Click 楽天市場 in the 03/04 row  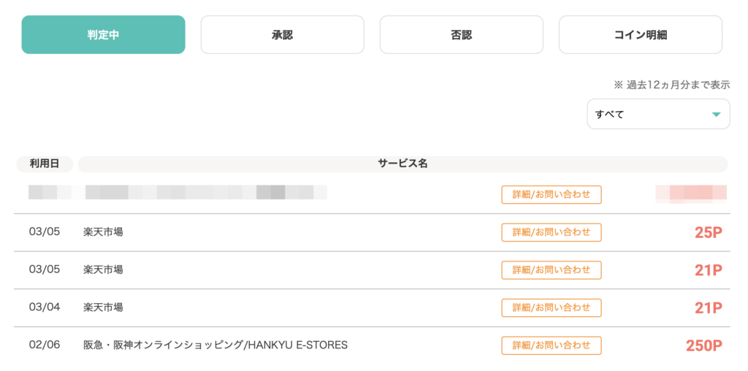(103, 307)
